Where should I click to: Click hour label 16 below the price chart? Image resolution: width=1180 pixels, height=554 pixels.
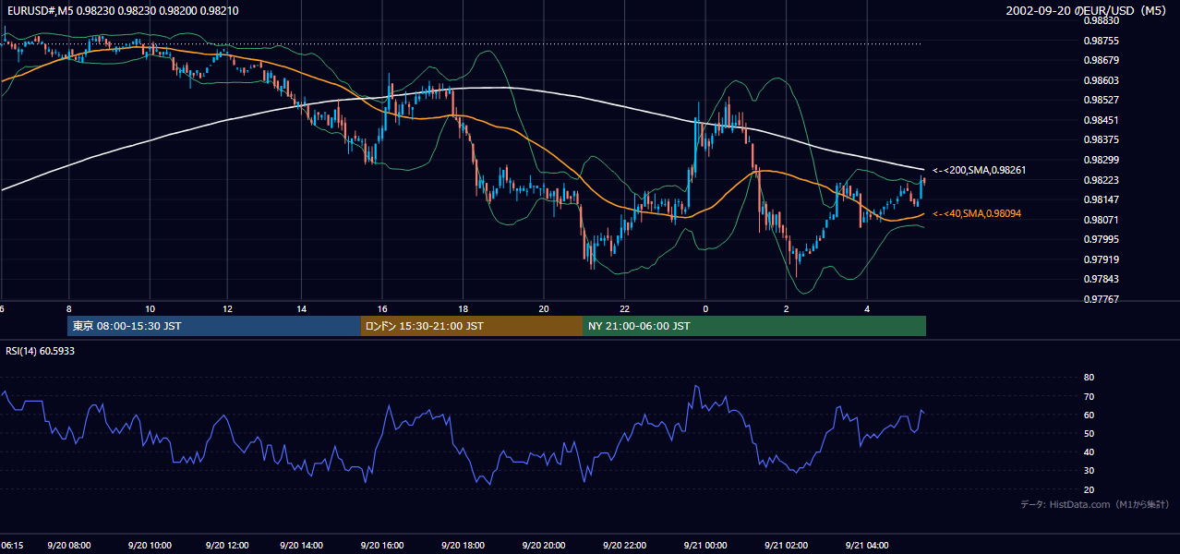click(382, 308)
